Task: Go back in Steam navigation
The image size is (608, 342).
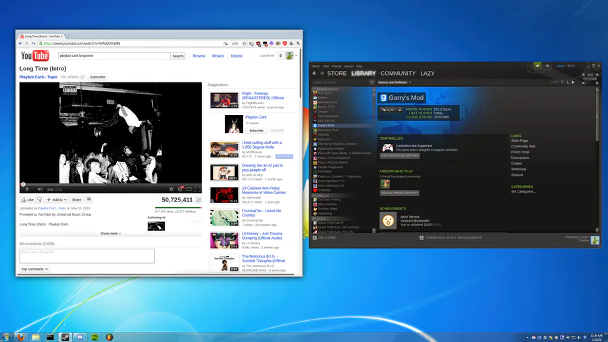Action: click(x=314, y=73)
